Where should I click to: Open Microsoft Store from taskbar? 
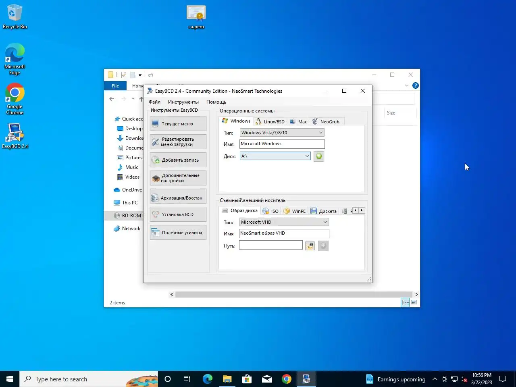[x=247, y=379]
